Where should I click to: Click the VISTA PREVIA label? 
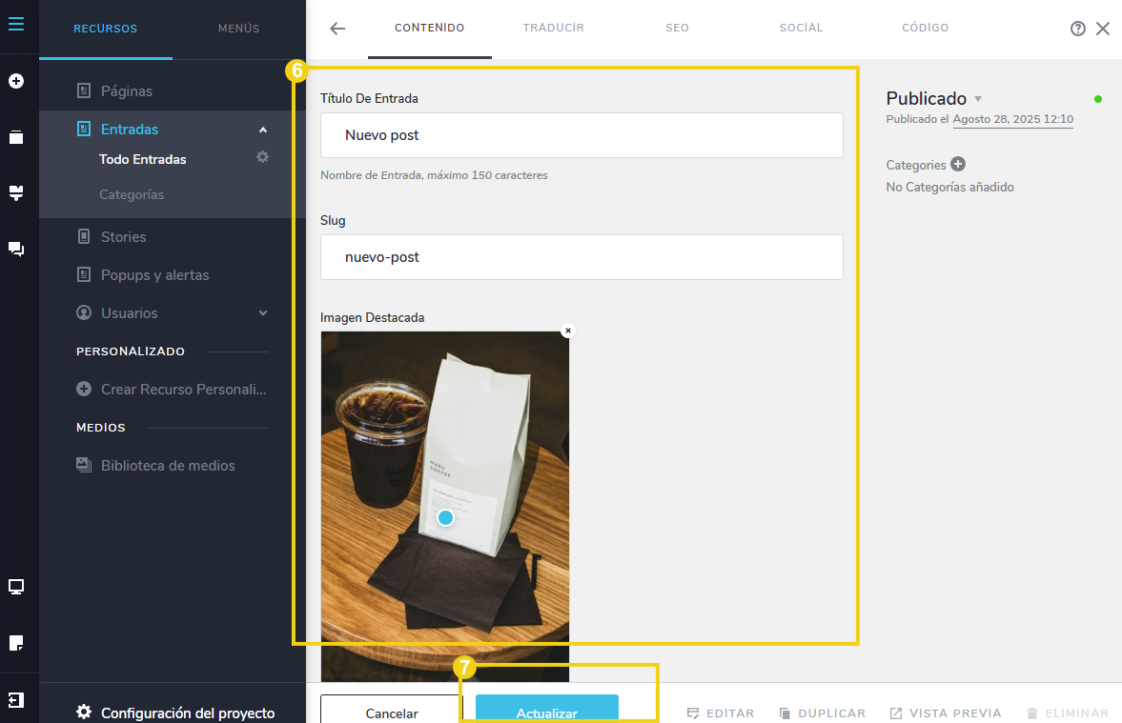coord(954,713)
